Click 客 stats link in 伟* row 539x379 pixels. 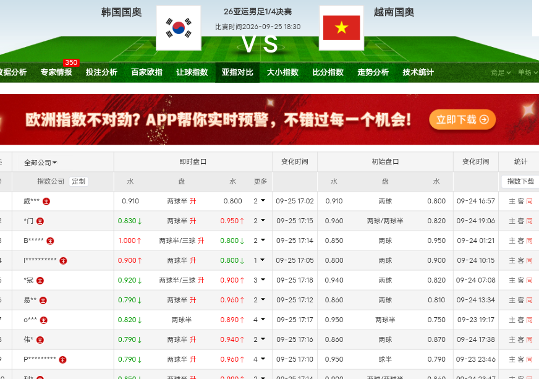(x=521, y=340)
